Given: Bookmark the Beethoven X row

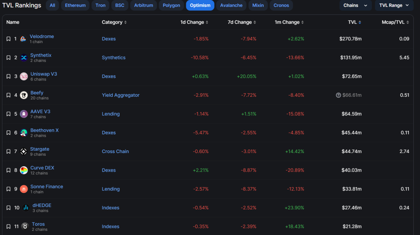Looking at the screenshot, I should pos(8,132).
